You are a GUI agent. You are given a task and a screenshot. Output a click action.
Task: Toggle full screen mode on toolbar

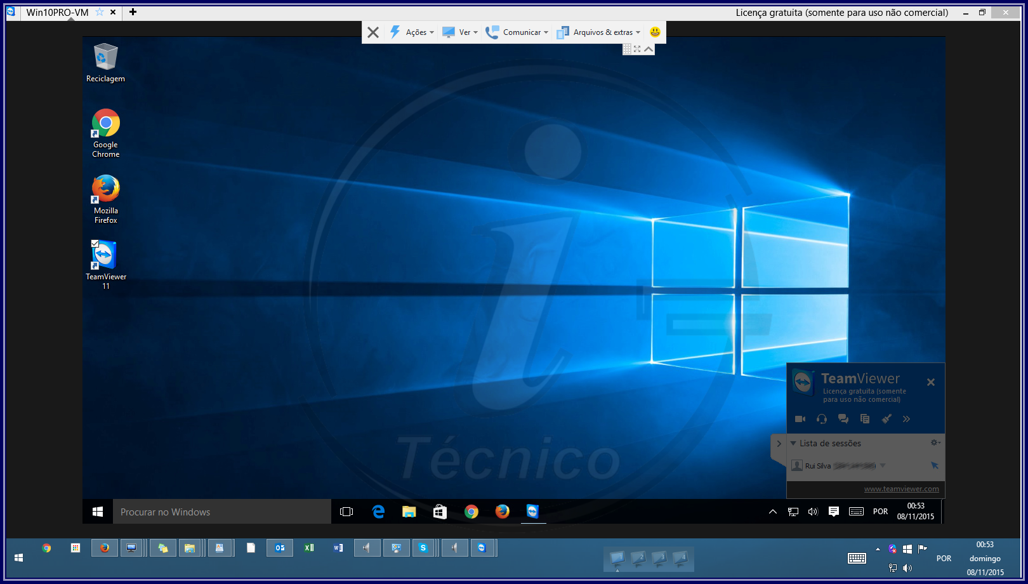[637, 49]
